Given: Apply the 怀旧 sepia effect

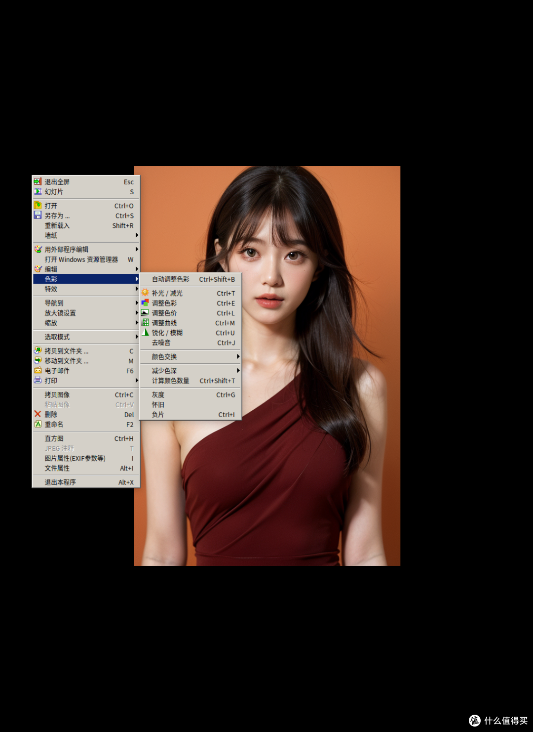Looking at the screenshot, I should coord(190,405).
